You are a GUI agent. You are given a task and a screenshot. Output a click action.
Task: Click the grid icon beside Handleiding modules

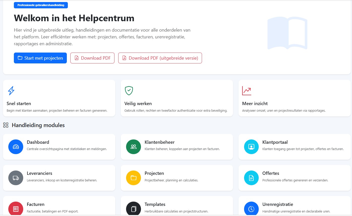6,125
